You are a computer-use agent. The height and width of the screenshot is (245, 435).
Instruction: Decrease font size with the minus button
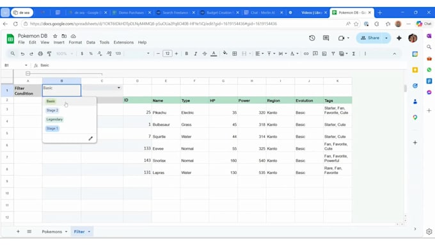[x=158, y=54]
